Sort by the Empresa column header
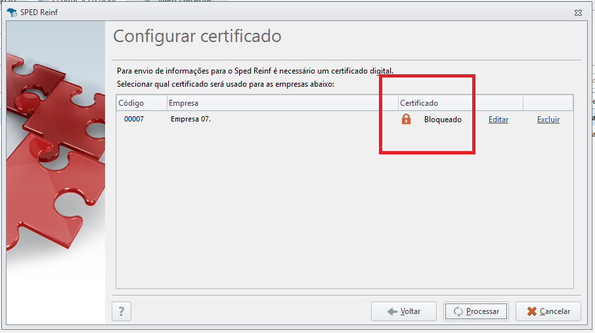 point(282,103)
